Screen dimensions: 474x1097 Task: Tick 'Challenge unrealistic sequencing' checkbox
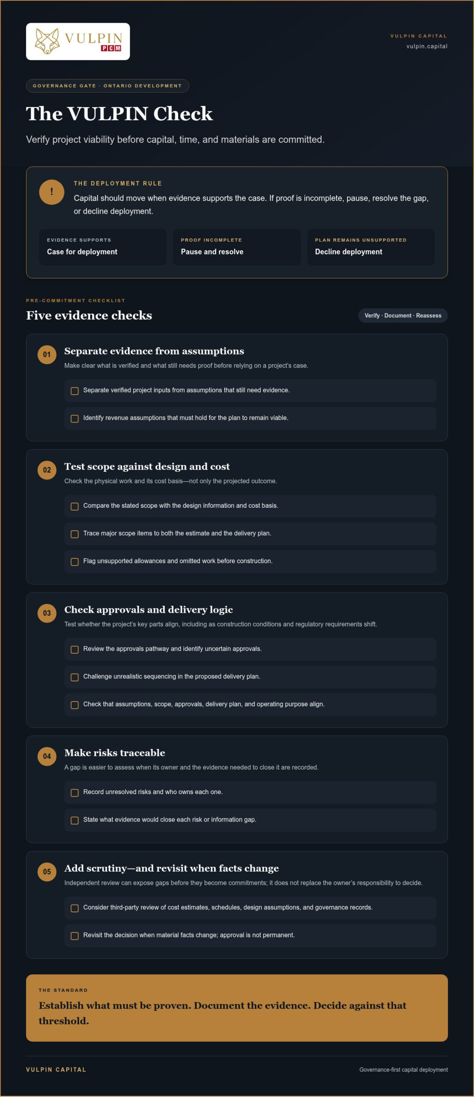pos(75,677)
